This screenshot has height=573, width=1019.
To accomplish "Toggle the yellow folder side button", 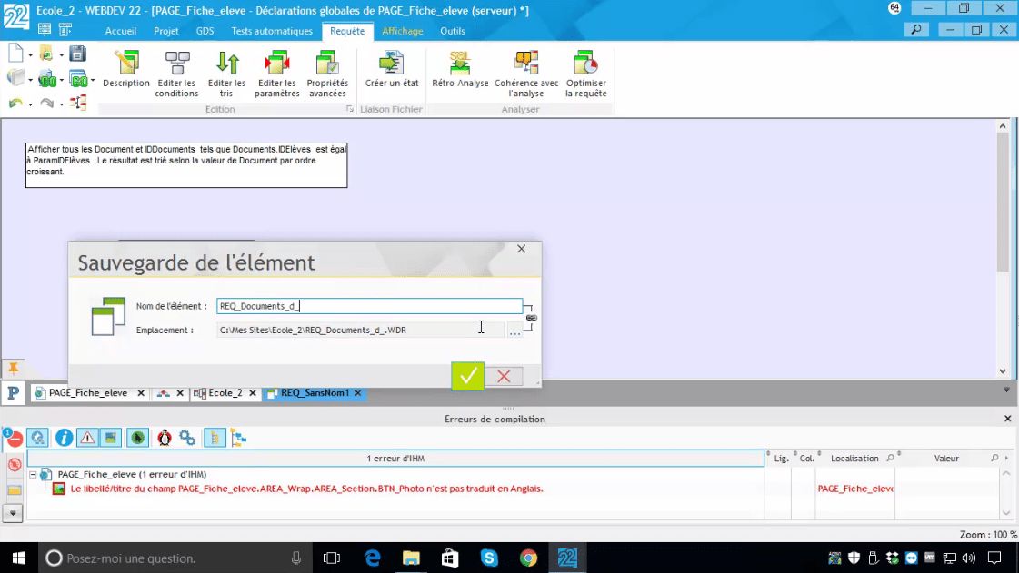I will [x=15, y=489].
